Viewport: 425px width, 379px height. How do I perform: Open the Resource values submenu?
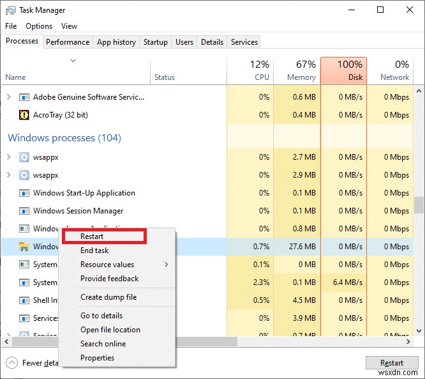[x=107, y=265]
